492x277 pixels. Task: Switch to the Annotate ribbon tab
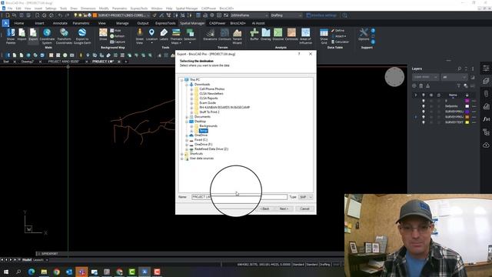click(60, 23)
